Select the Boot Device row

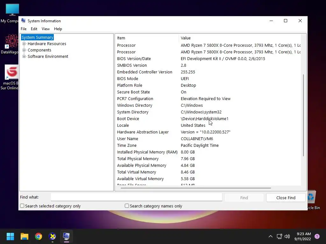pos(208,119)
